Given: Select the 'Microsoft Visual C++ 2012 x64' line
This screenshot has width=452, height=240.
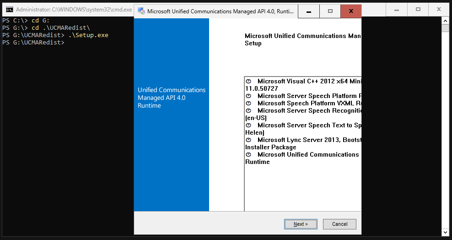Looking at the screenshot, I should point(309,82).
